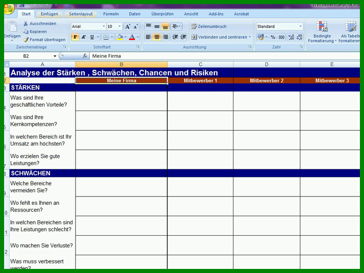The image size is (364, 273).
Task: Toggle center horizontal alignment
Action: [x=157, y=37]
